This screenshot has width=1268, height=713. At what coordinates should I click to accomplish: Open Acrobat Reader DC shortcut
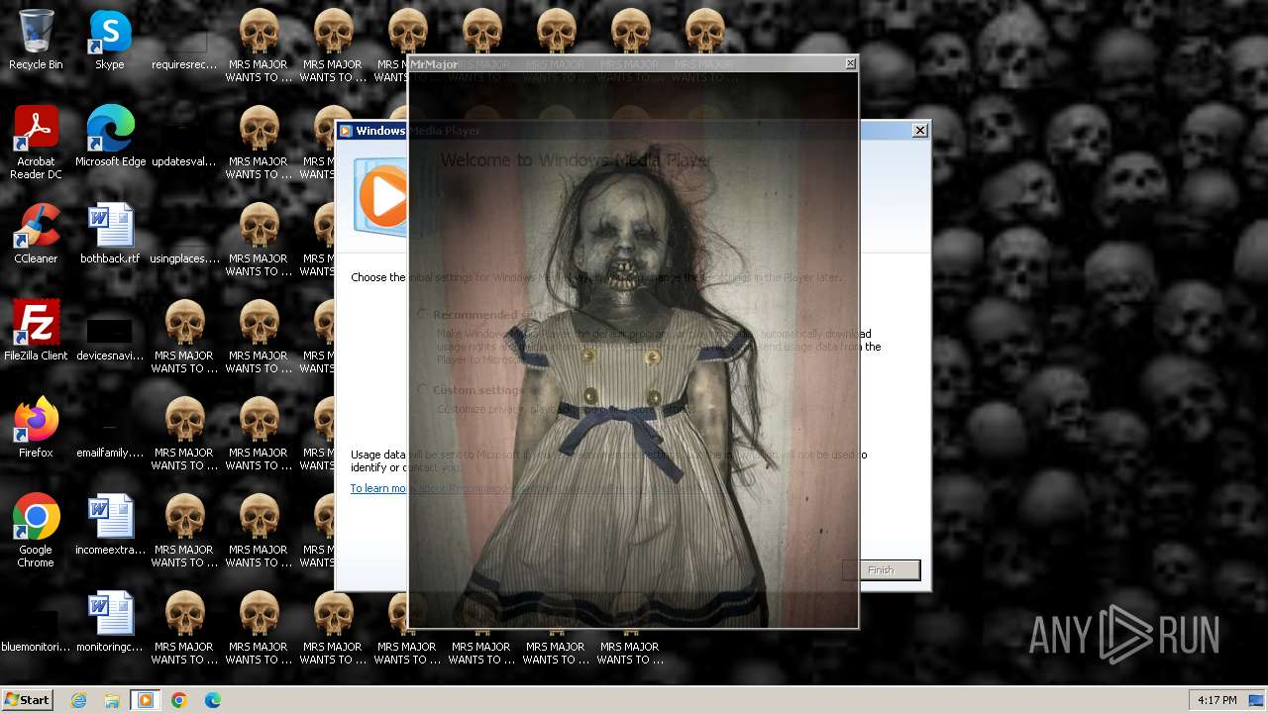coord(36,143)
